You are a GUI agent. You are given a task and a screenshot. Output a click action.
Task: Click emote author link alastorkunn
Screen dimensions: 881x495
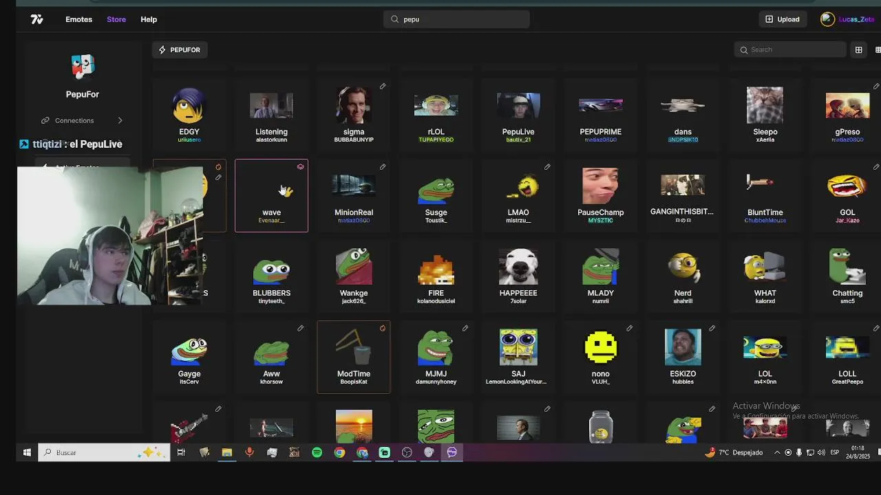pyautogui.click(x=271, y=140)
